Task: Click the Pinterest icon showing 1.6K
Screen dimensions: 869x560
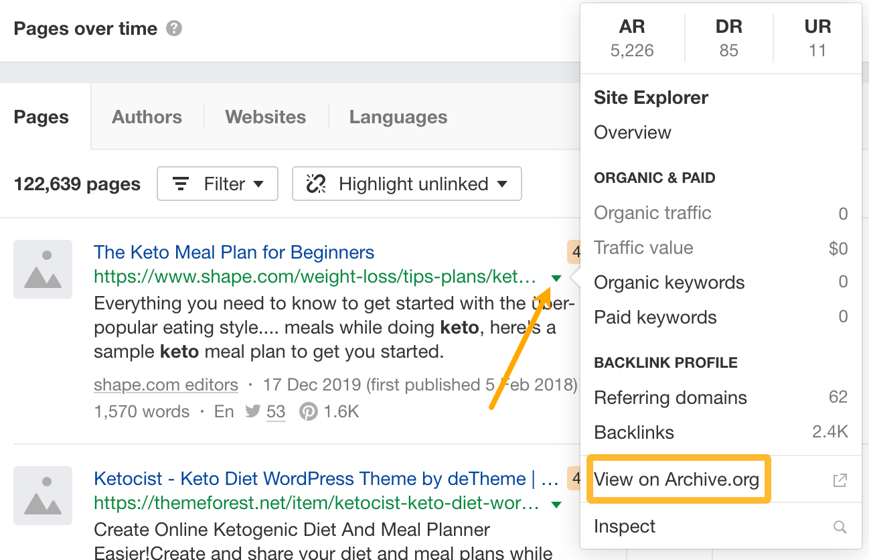Action: (x=308, y=411)
